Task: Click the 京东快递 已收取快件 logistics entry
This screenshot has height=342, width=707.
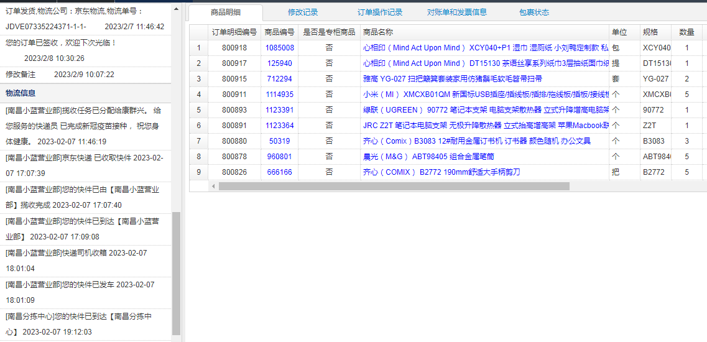Action: (86, 165)
